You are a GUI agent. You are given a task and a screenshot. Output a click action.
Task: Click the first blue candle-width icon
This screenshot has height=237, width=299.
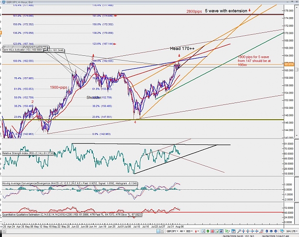point(266,231)
